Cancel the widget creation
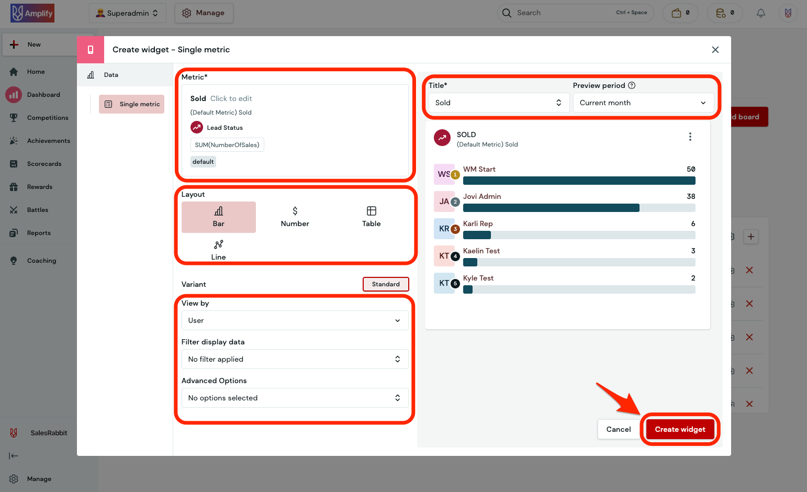The image size is (807, 492). 618,429
